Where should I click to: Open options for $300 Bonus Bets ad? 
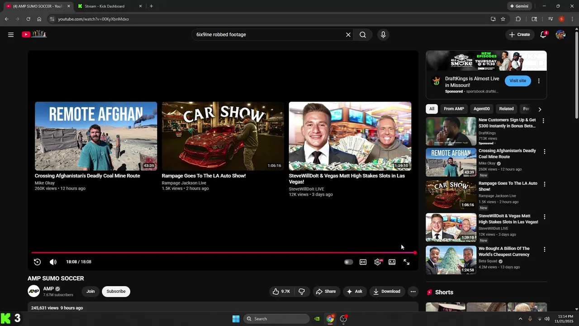(x=544, y=121)
